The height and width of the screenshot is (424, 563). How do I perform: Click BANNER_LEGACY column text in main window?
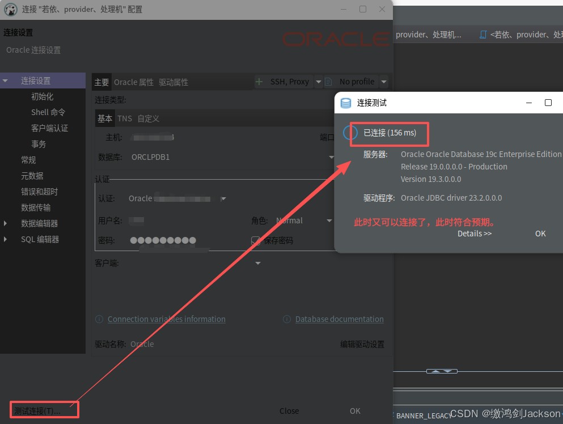point(424,415)
